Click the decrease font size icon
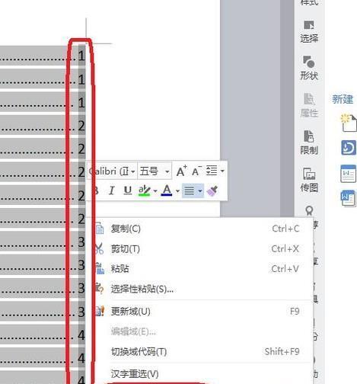 (x=196, y=171)
